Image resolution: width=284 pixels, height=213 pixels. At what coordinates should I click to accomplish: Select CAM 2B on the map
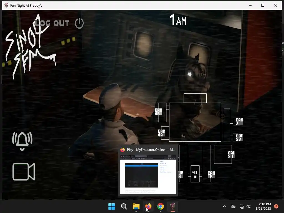tap(239, 137)
